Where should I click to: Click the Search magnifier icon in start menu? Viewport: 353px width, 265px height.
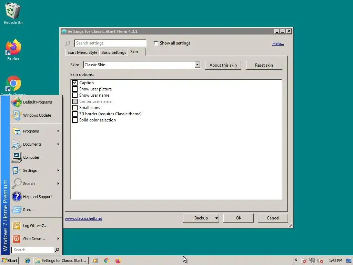pyautogui.click(x=17, y=184)
